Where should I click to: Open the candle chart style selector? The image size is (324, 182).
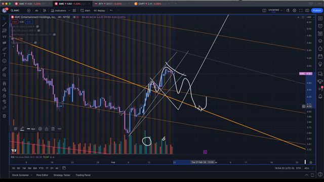(45, 11)
